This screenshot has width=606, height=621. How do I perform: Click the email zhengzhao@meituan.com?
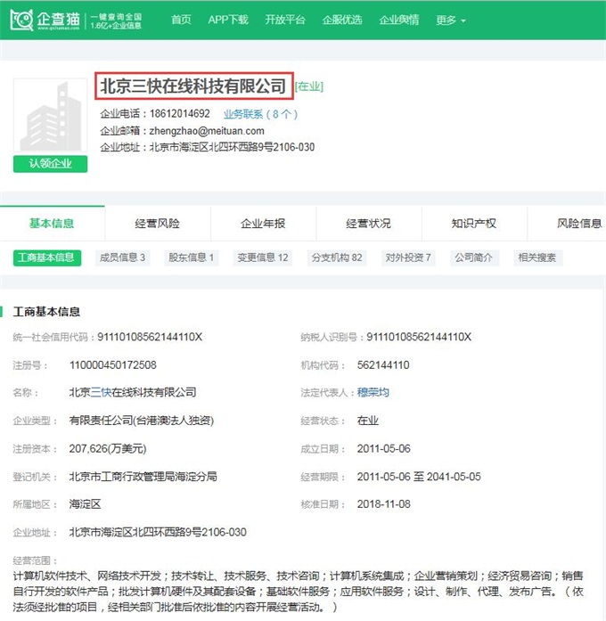(x=207, y=131)
